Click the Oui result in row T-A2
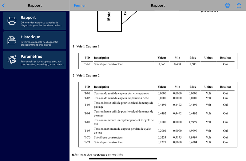Image resolution: width=246 pixels, height=161 pixels. coord(225,64)
